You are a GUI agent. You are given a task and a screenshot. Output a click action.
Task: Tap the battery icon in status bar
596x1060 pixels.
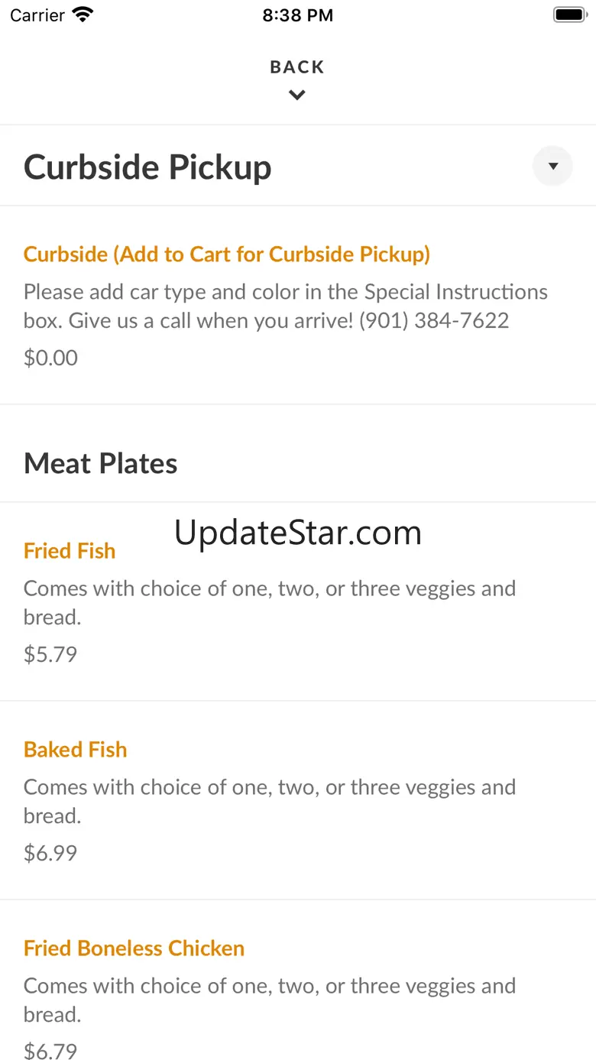(x=568, y=15)
